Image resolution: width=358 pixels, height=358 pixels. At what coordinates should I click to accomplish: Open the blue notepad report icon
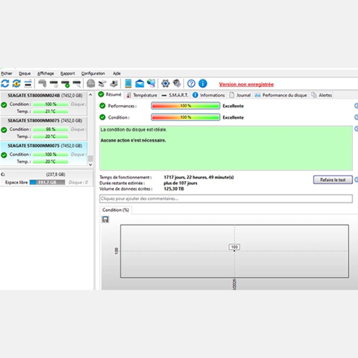(x=128, y=84)
